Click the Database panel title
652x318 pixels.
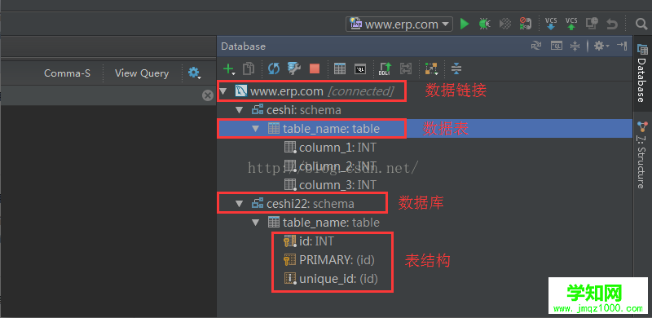tap(243, 46)
